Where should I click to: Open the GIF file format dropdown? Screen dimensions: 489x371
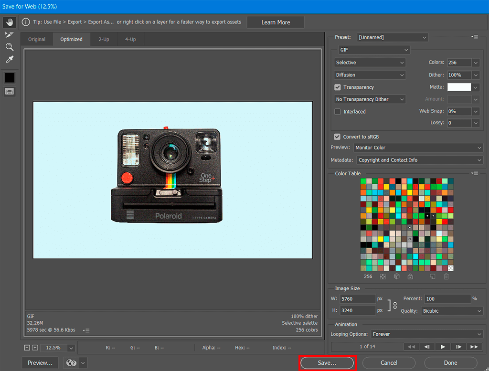click(x=374, y=50)
